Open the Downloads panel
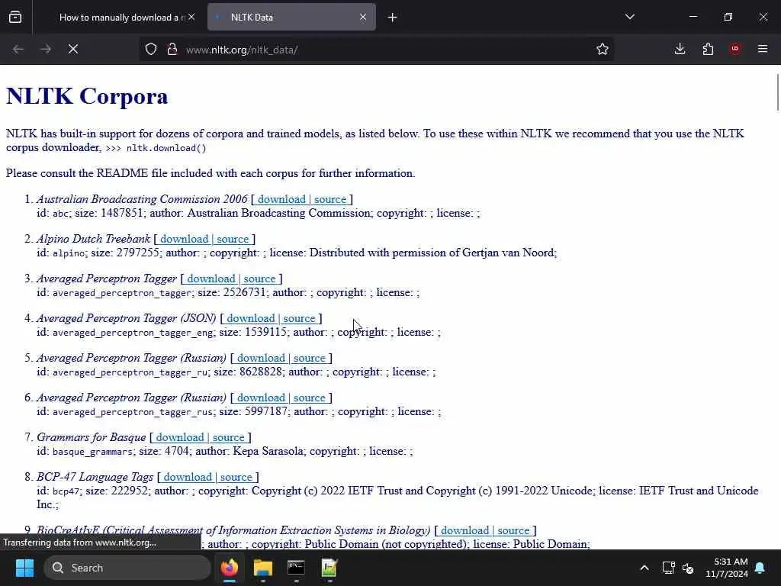This screenshot has height=586, width=781. click(x=680, y=49)
